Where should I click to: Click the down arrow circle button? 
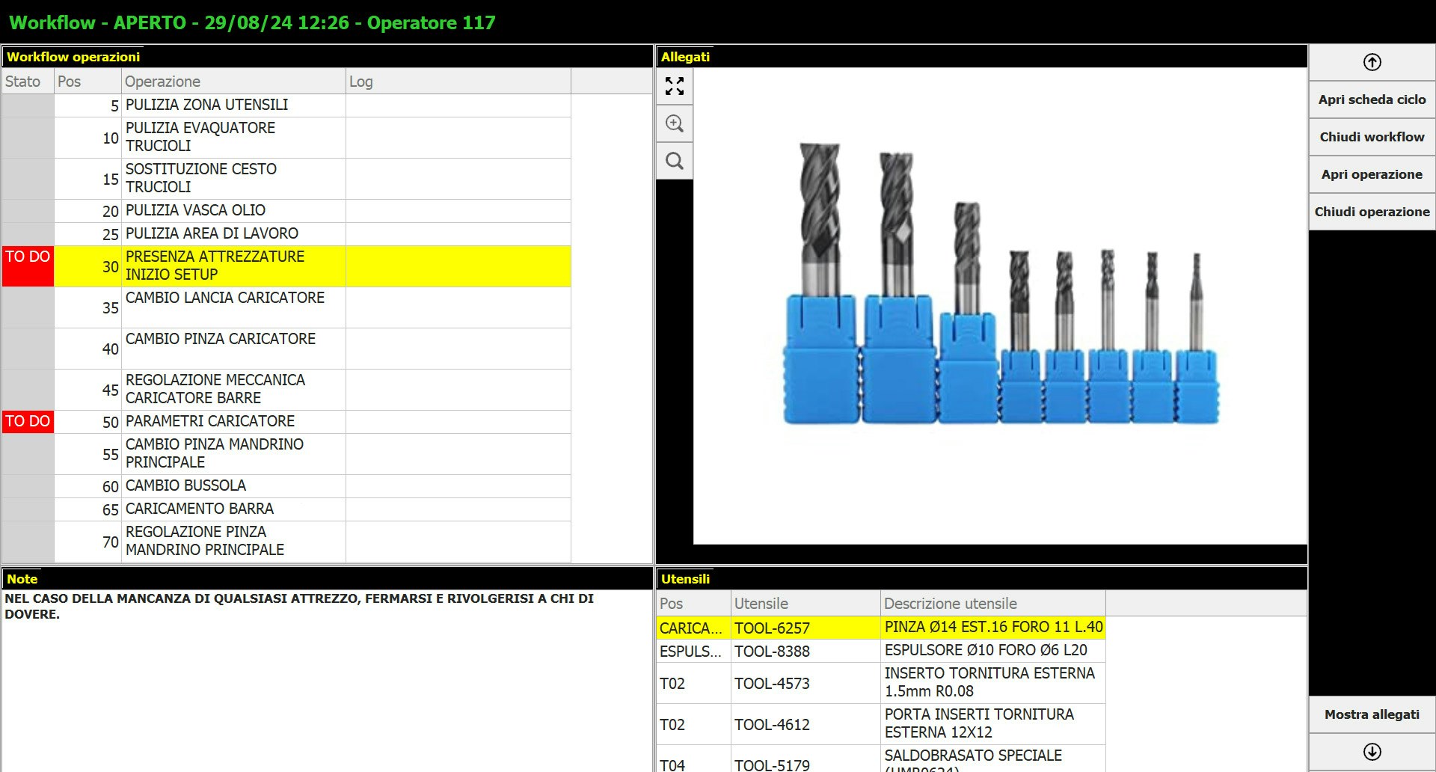(1372, 752)
